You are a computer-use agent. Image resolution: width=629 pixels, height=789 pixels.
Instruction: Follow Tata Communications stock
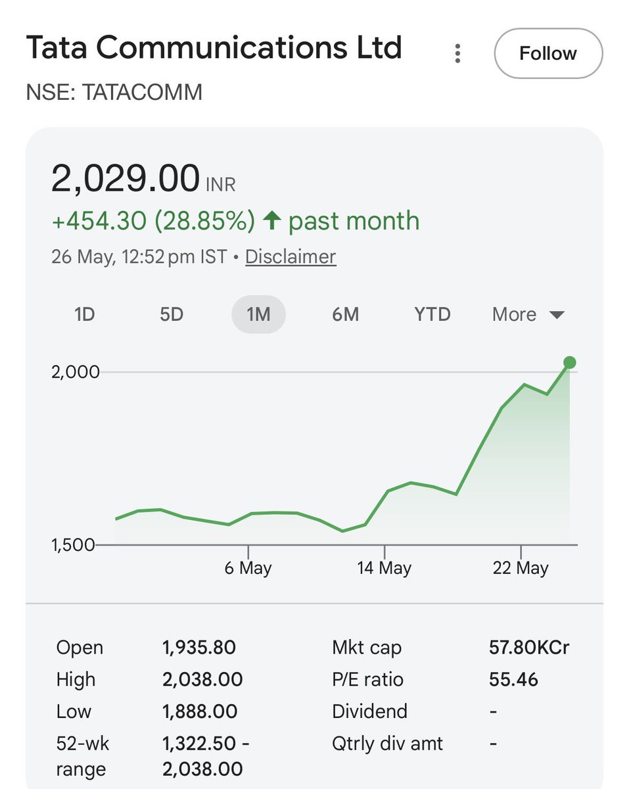[548, 53]
